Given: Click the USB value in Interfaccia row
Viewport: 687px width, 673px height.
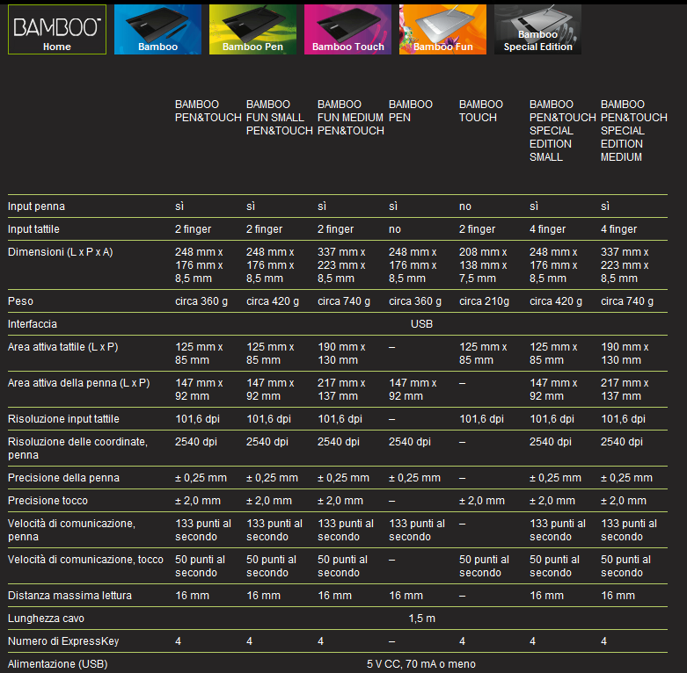Looking at the screenshot, I should coord(421,324).
